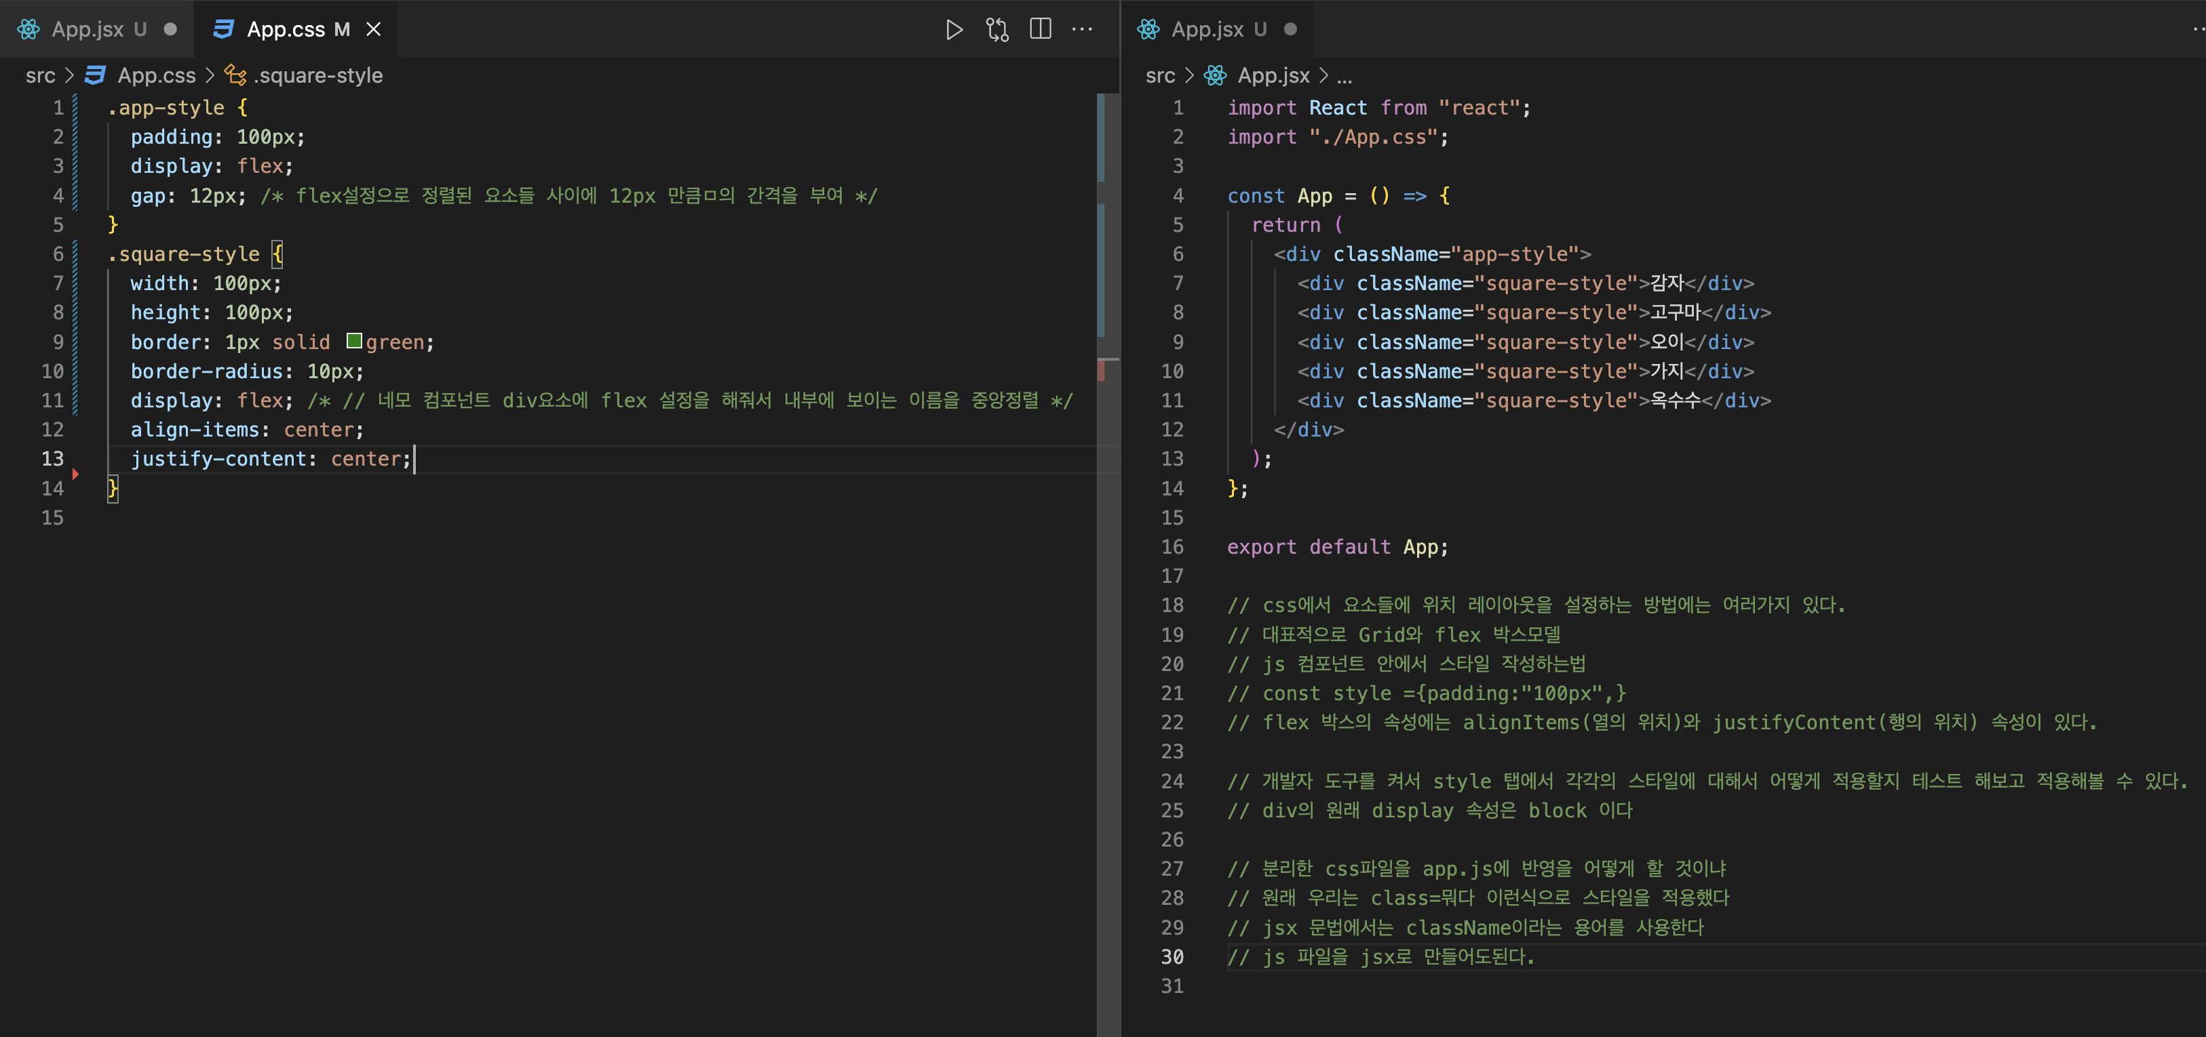Click CSS file icon in breadcrumb
The image size is (2206, 1037).
[96, 75]
